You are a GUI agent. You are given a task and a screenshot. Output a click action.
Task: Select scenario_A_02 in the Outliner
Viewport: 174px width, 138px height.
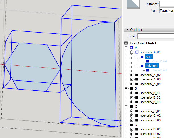pyautogui.click(x=150, y=75)
